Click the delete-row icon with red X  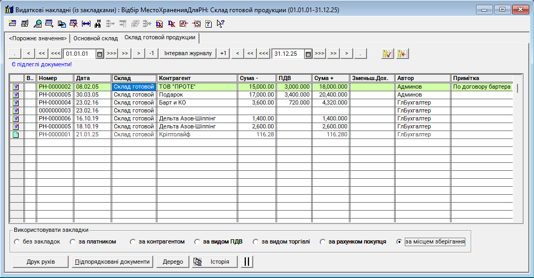click(73, 23)
